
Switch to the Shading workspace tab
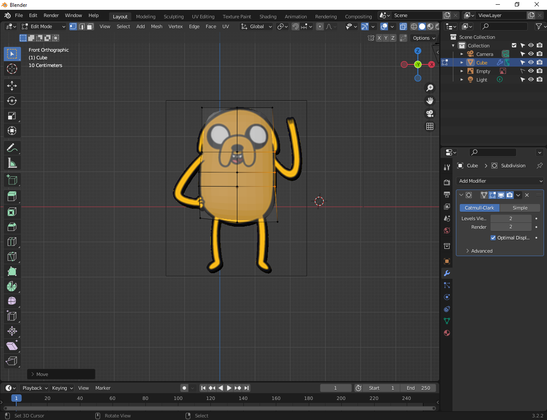[268, 17]
